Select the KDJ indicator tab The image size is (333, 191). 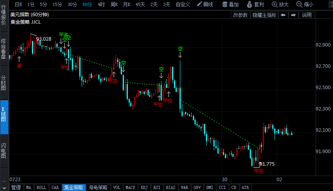[x=144, y=187]
